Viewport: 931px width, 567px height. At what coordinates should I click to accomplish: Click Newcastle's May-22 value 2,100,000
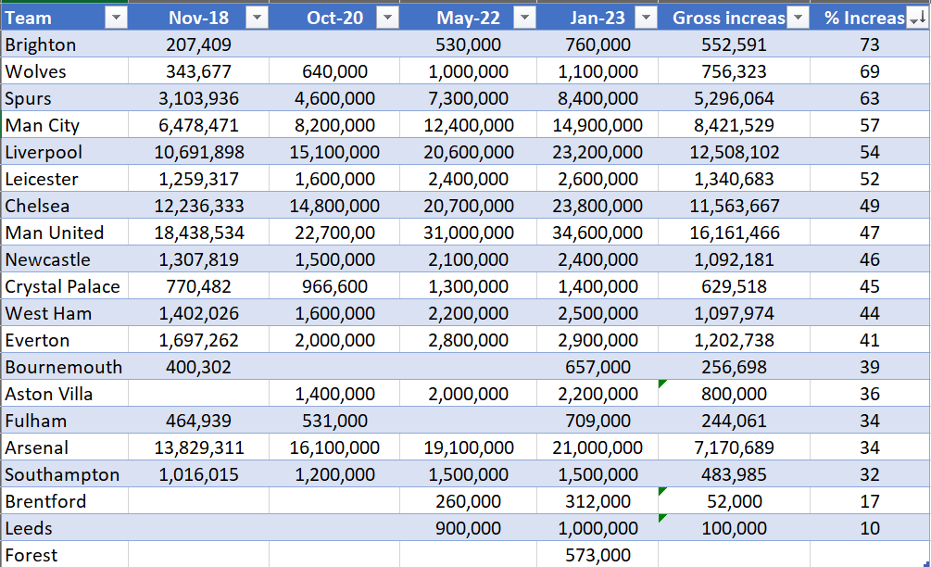[468, 259]
